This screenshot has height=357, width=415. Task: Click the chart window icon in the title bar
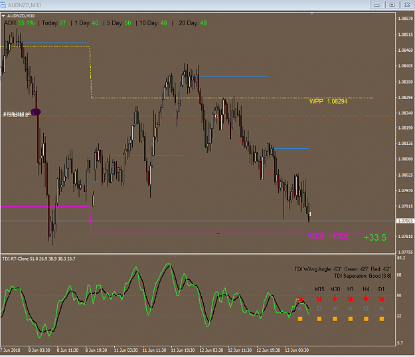click(x=3, y=5)
